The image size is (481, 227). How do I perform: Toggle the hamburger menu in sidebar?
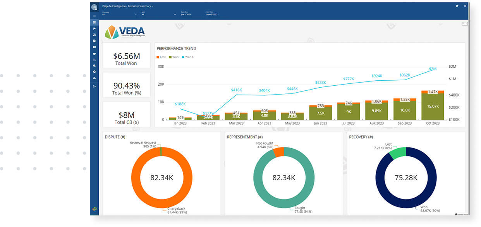[94, 16]
